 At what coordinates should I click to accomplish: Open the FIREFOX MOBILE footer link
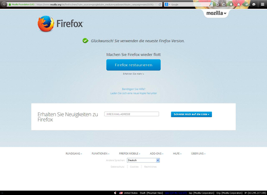point(129,153)
